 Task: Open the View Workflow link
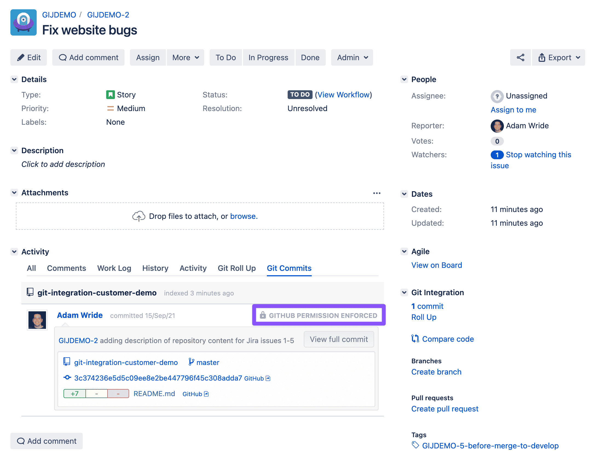coord(343,95)
